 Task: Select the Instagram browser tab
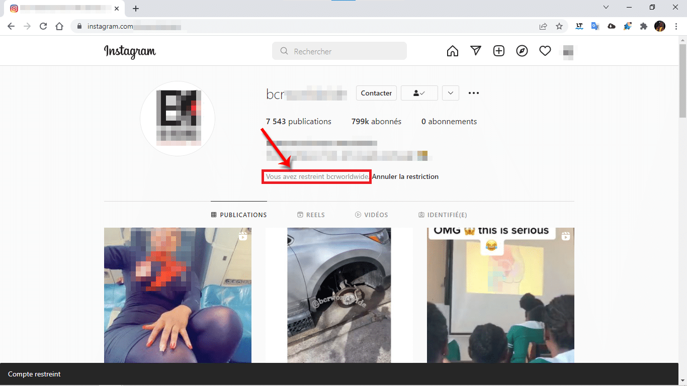click(65, 9)
